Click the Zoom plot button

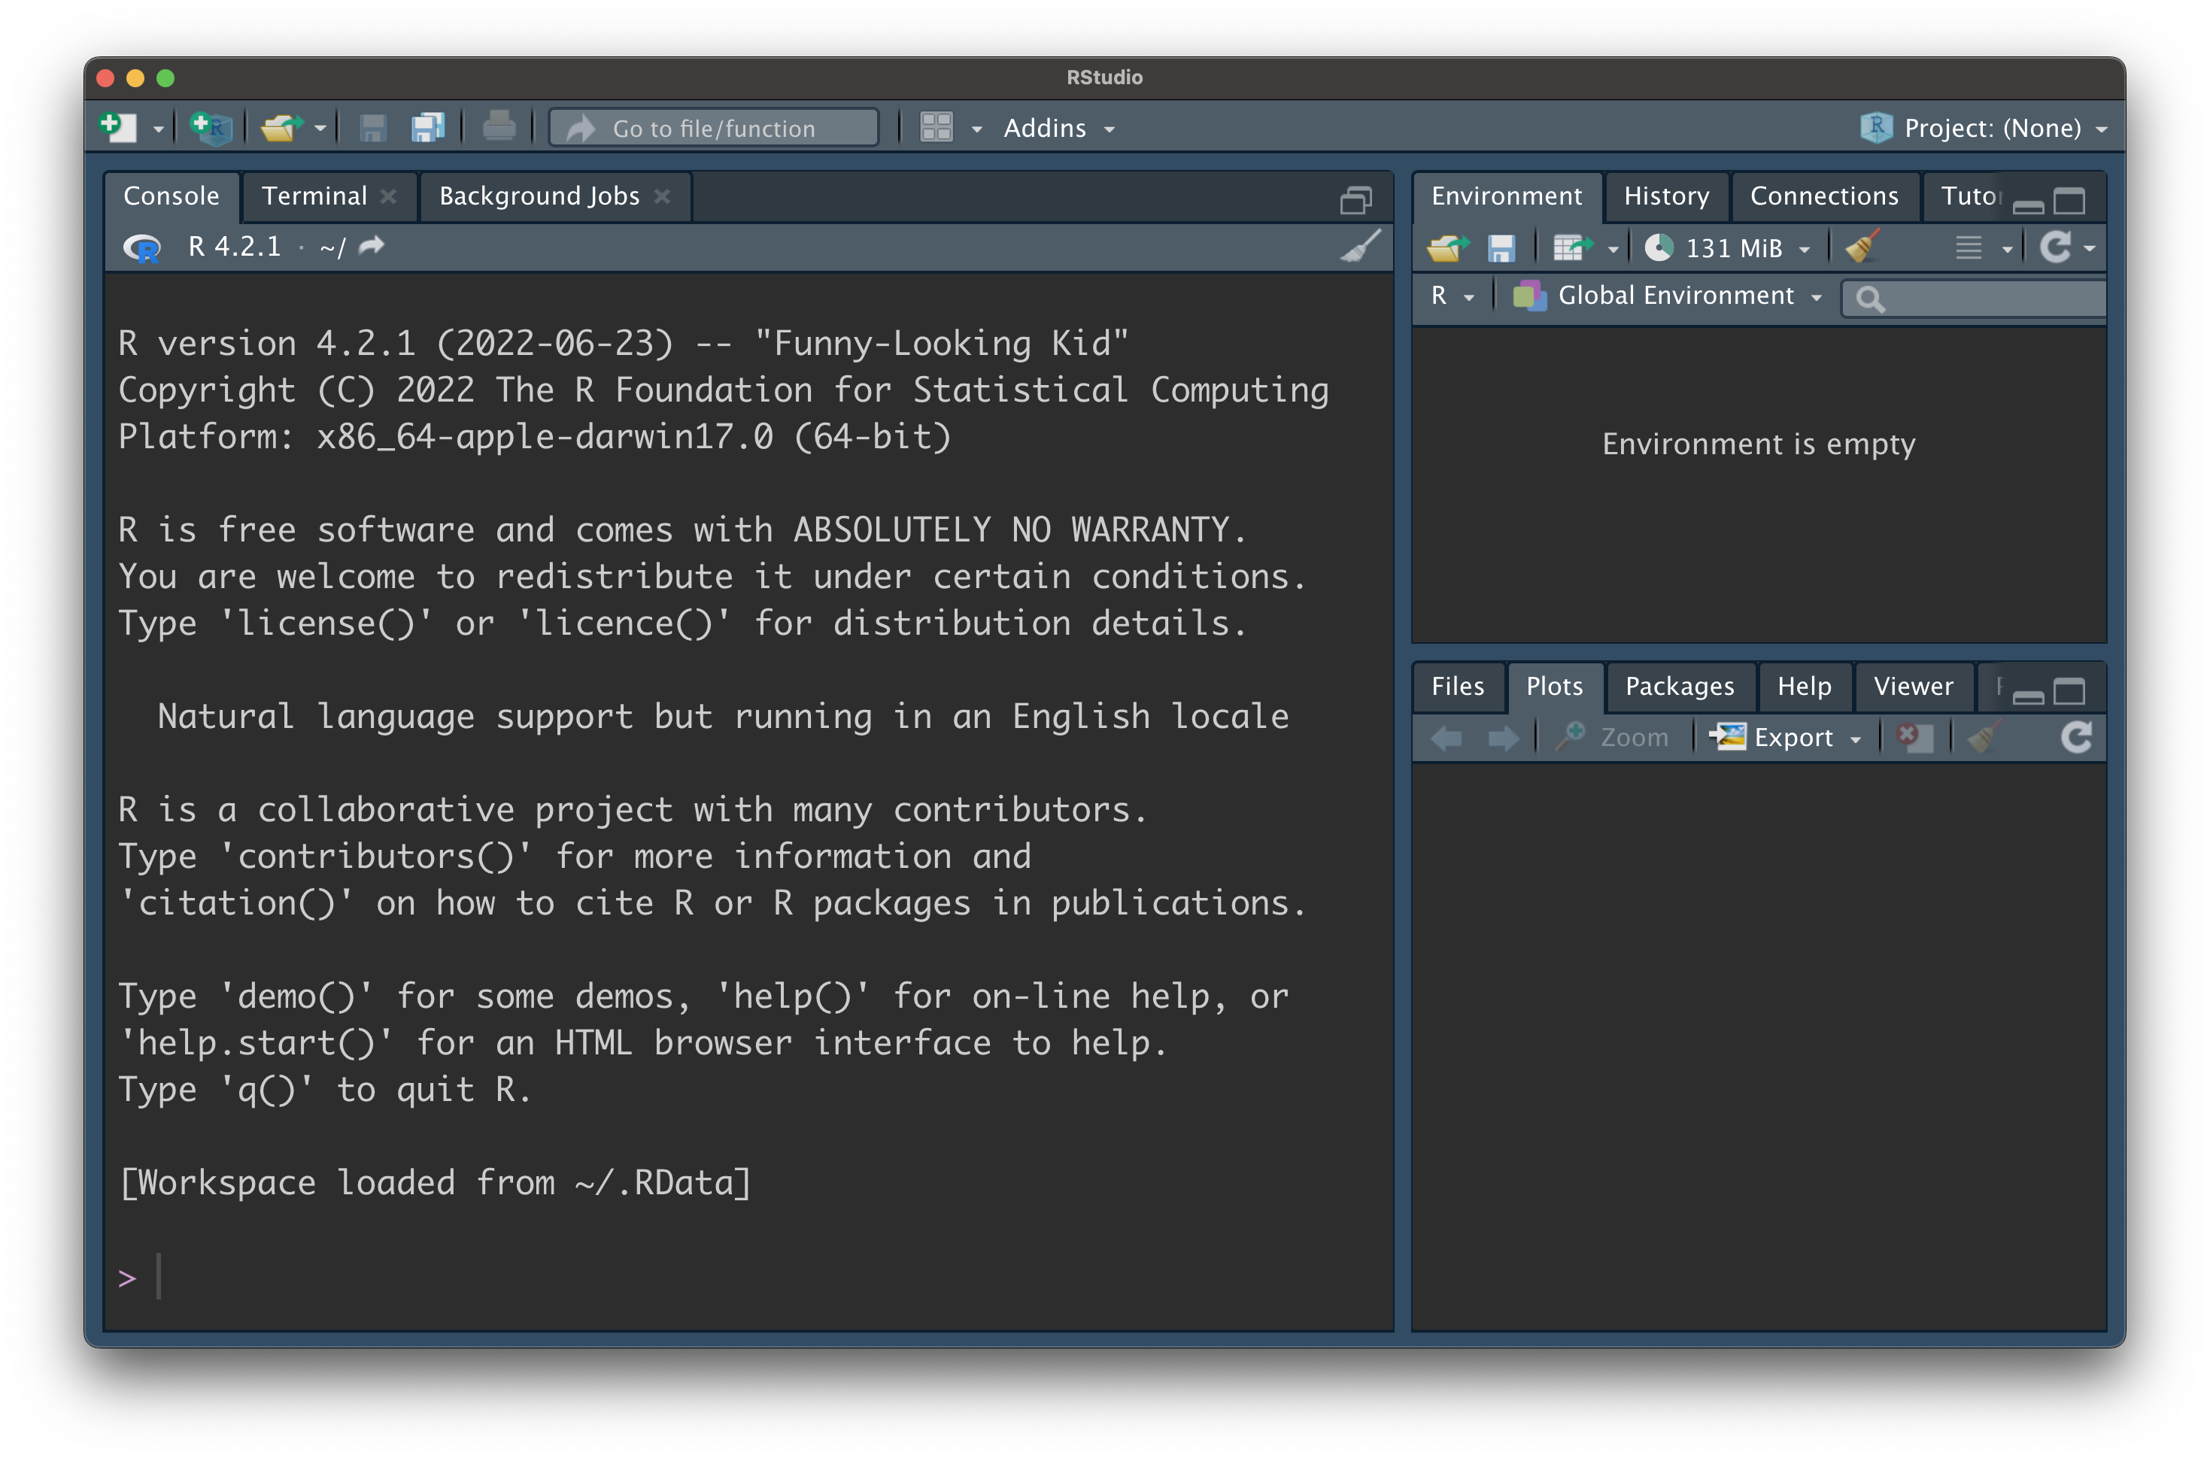1612,738
